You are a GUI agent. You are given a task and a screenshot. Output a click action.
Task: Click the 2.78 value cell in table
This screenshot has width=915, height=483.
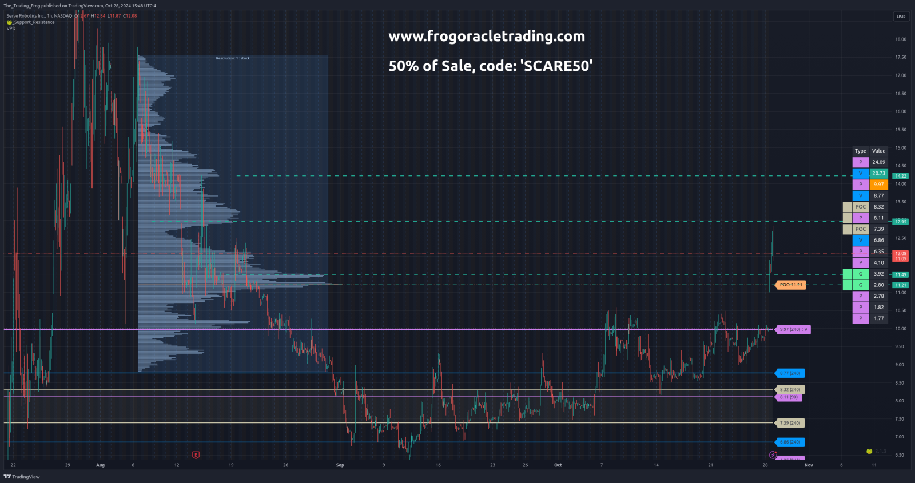(x=879, y=296)
